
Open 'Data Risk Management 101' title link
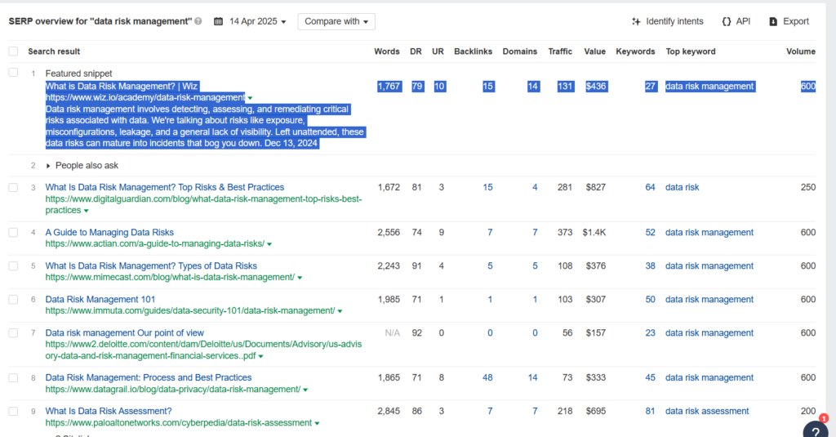[100, 299]
